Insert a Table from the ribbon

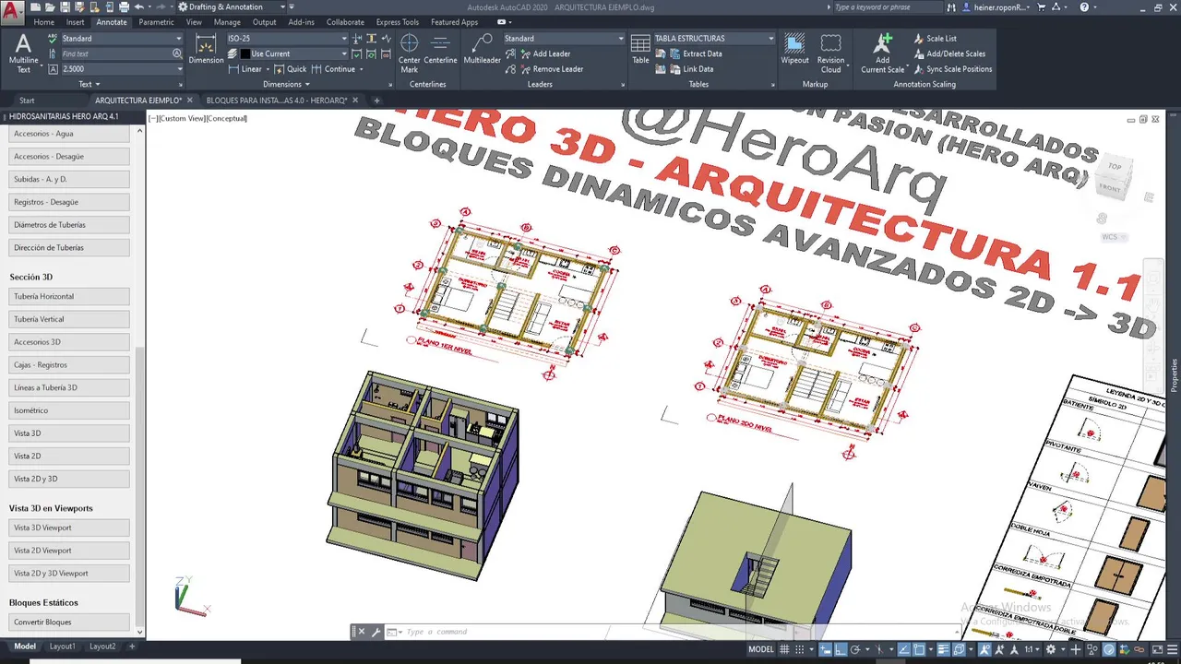[x=640, y=50]
